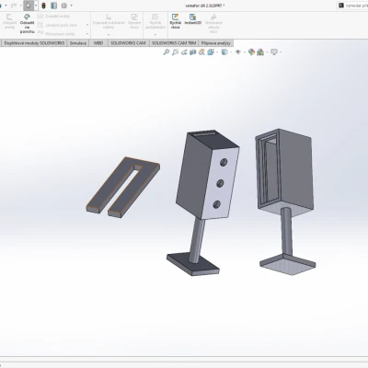Click the middle hole on traffic light

[x=220, y=183]
